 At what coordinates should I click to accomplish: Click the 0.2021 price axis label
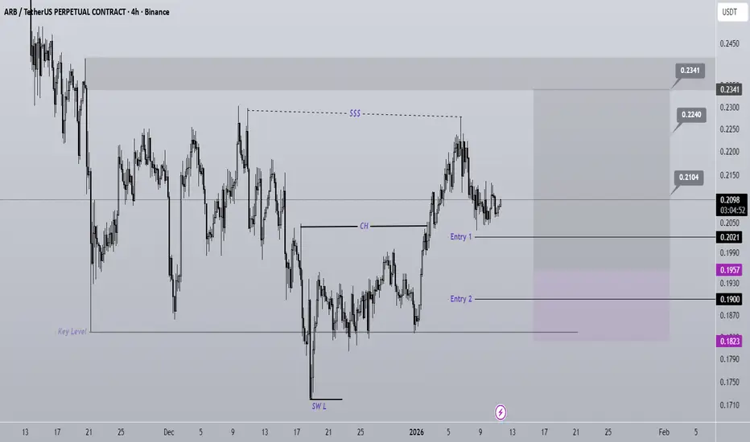click(x=729, y=237)
